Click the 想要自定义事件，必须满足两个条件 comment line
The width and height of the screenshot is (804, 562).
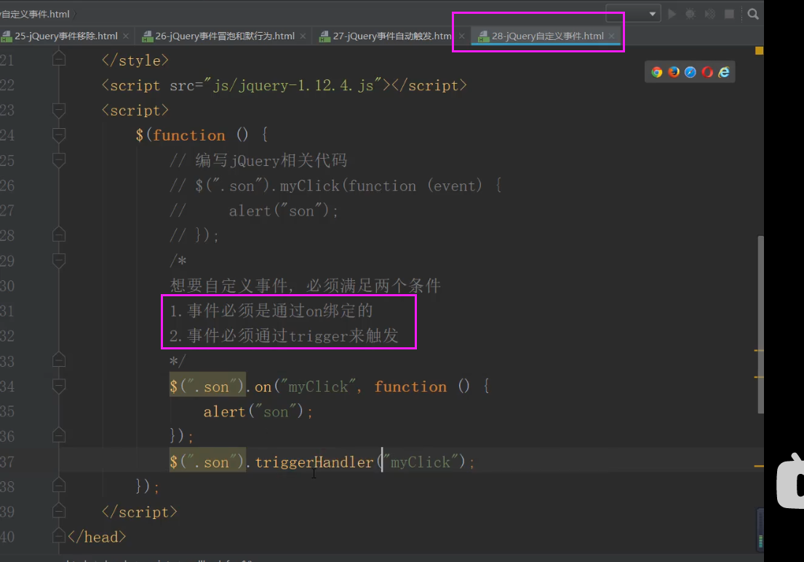(305, 285)
